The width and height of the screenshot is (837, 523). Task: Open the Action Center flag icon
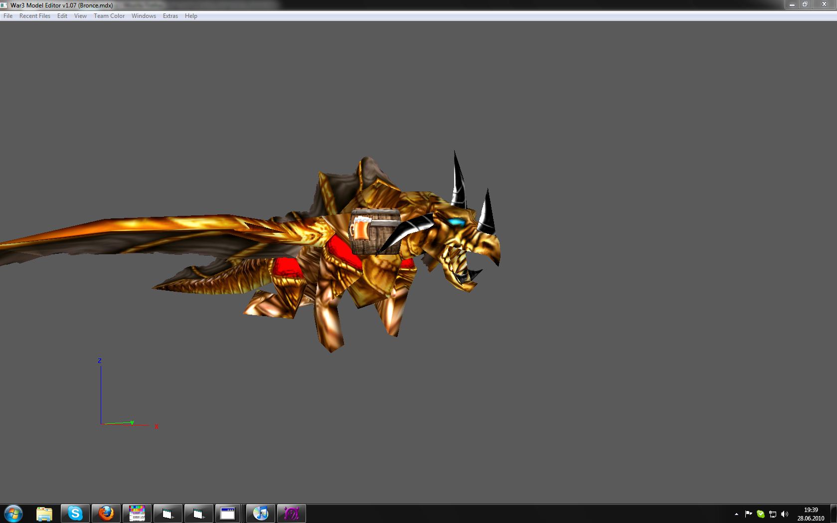coord(748,514)
